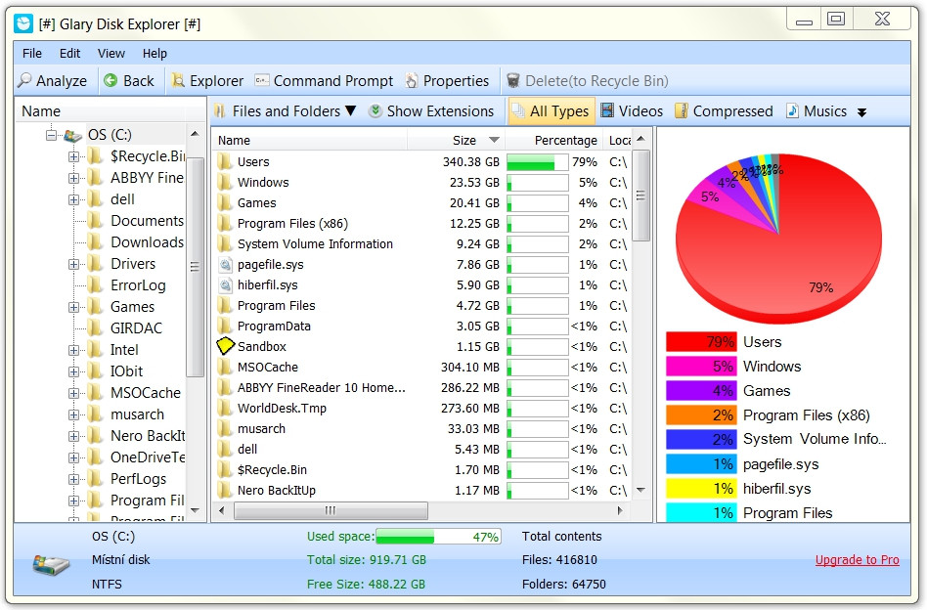The height and width of the screenshot is (610, 927).
Task: Open the Help menu
Action: tap(154, 53)
